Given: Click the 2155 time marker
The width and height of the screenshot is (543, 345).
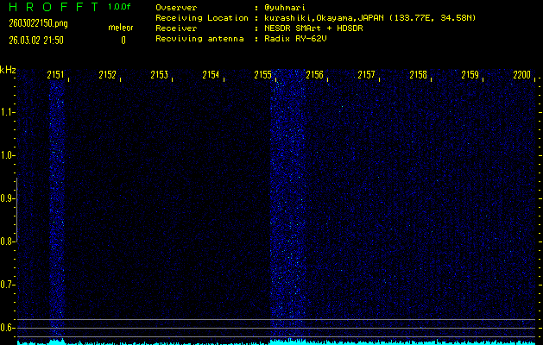Looking at the screenshot, I should [262, 75].
